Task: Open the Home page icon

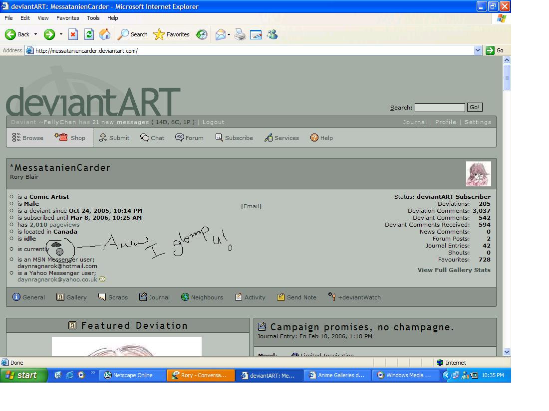Action: (105, 34)
